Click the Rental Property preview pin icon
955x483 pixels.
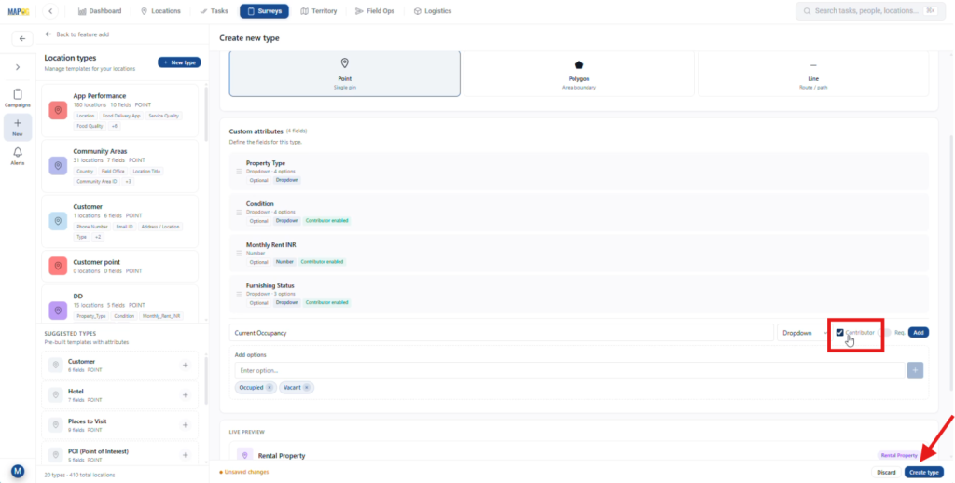tap(245, 455)
